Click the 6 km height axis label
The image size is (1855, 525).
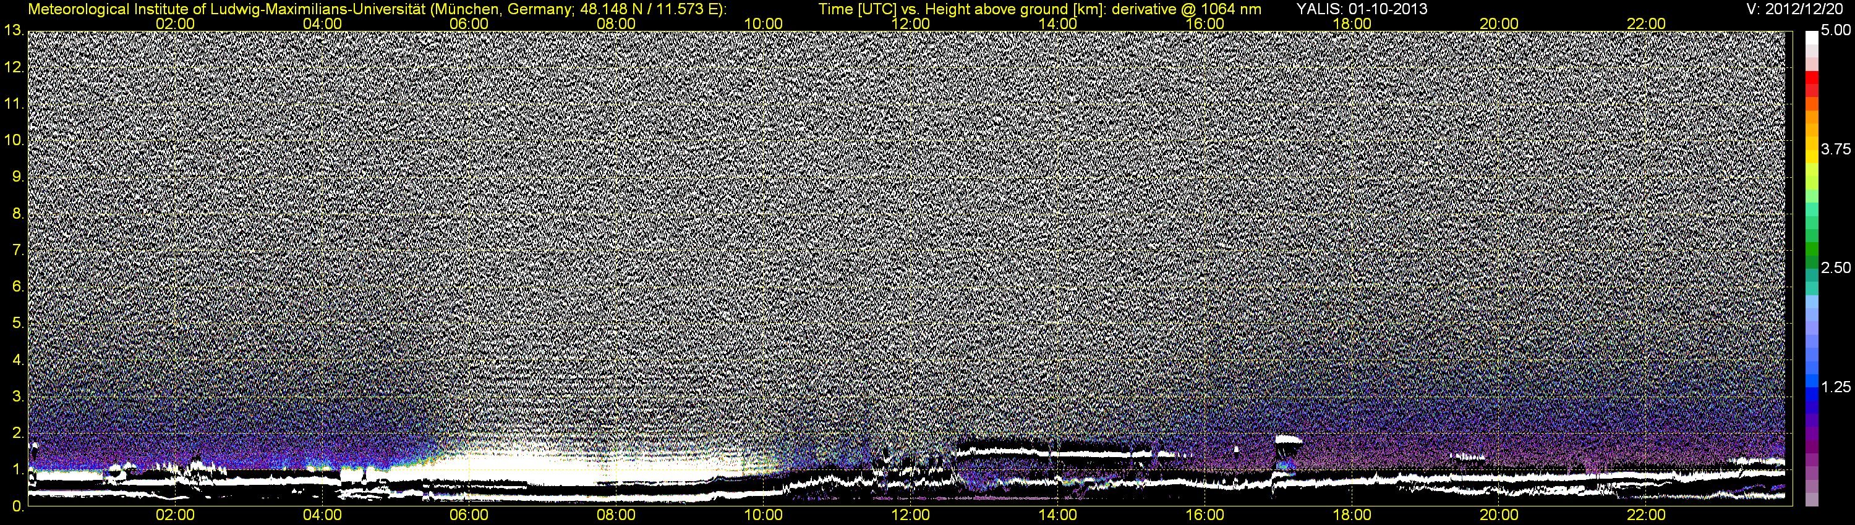click(17, 287)
